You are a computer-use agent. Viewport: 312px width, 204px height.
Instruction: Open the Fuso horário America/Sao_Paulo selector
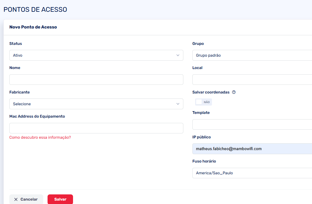tap(252, 173)
